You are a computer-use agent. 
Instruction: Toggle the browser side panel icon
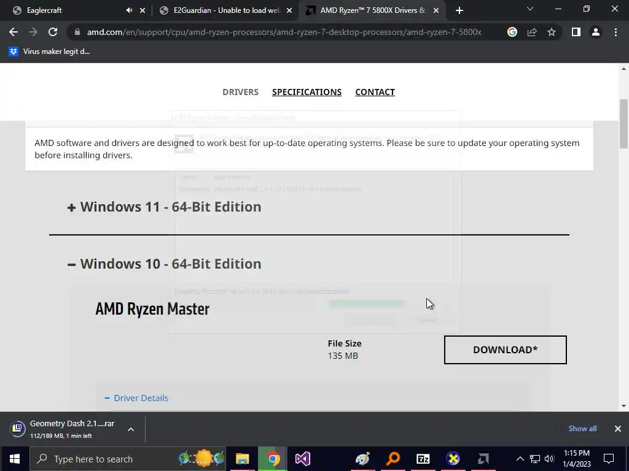576,32
